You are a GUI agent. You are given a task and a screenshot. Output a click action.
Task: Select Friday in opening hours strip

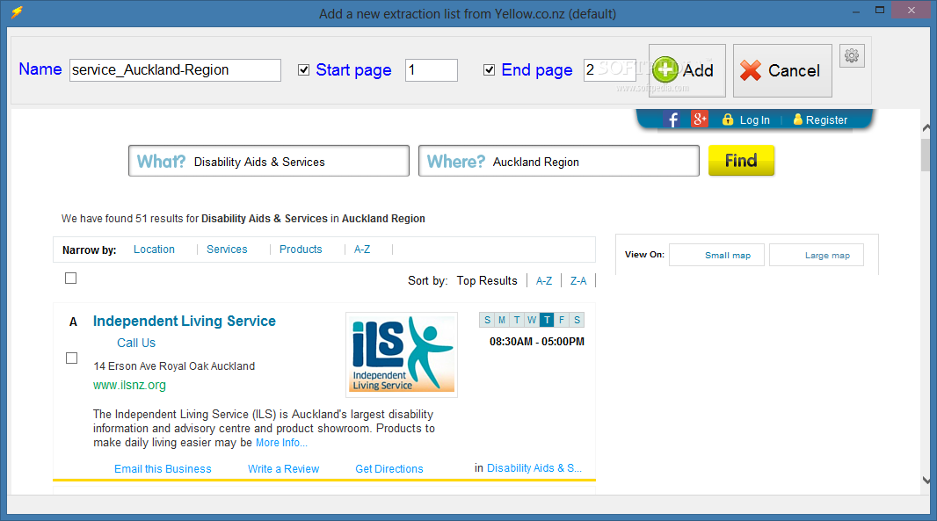point(562,321)
